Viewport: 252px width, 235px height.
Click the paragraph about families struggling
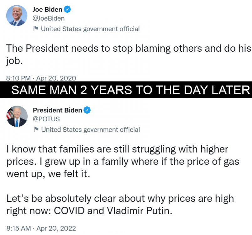point(123,162)
